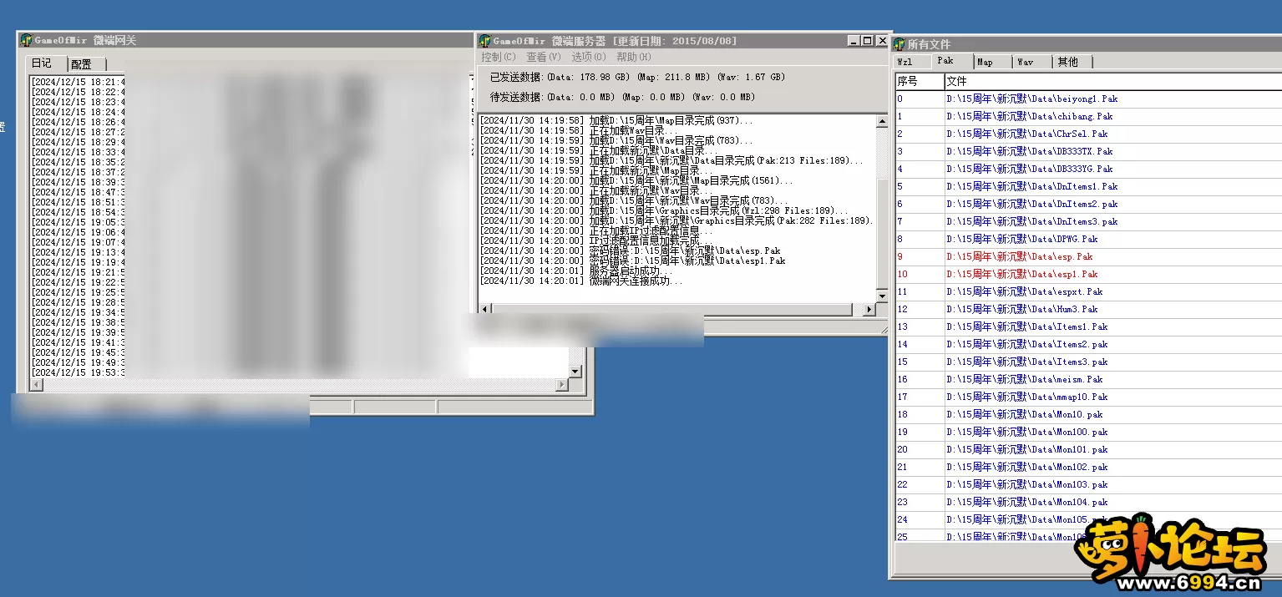Click gateway log horizontal scroll left arrow

(x=35, y=385)
